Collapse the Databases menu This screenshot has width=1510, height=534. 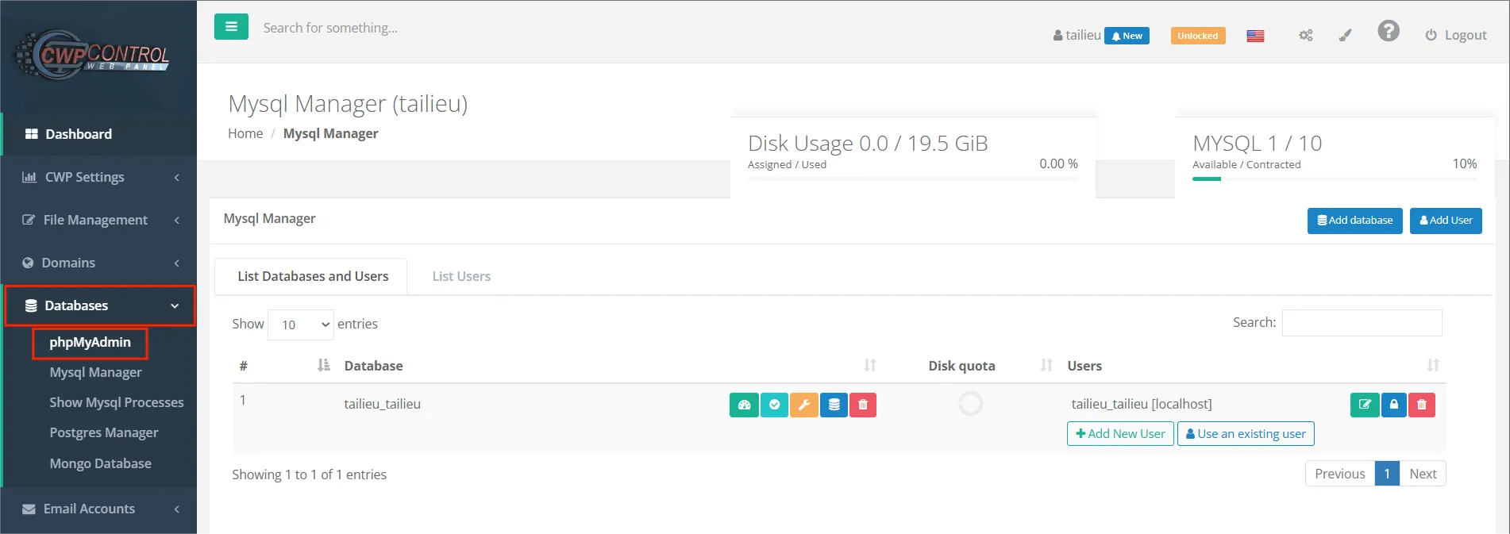[100, 305]
